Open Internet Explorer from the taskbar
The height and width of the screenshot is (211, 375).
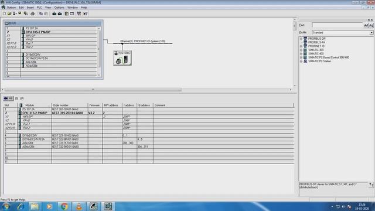click(x=21, y=206)
